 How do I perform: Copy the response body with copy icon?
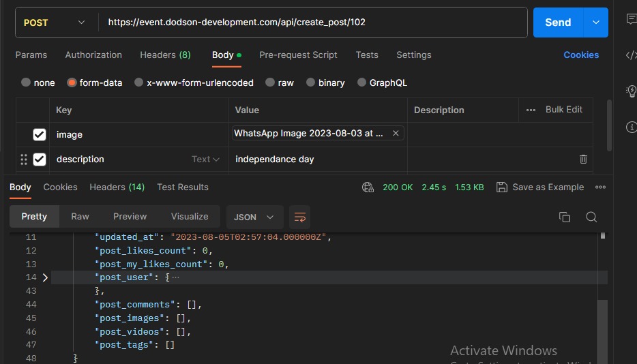564,217
